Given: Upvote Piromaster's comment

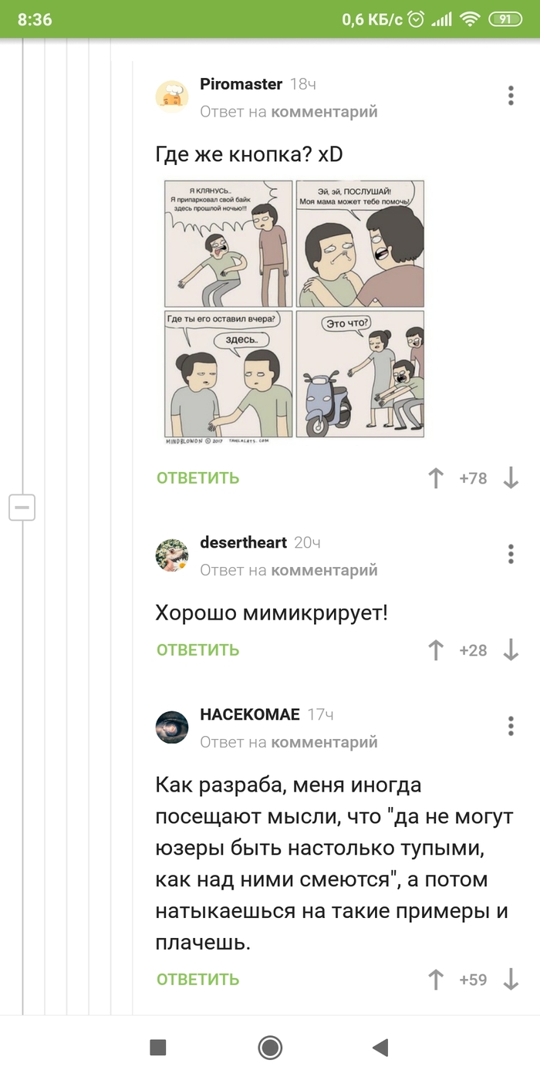Looking at the screenshot, I should (x=436, y=478).
